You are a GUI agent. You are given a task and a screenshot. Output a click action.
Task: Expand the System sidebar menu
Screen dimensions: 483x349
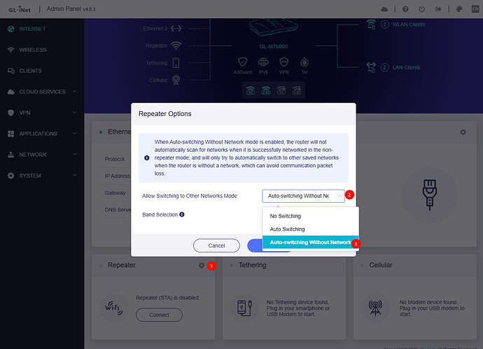coord(41,176)
